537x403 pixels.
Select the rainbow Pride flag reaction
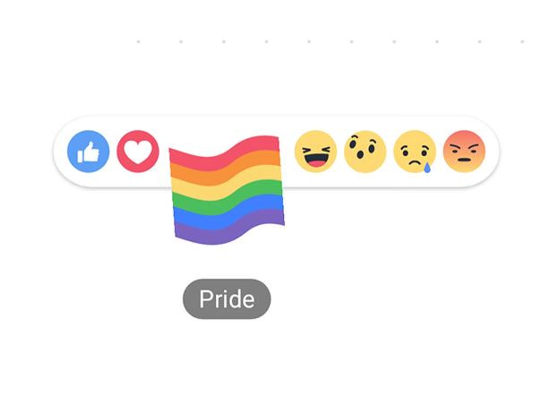(227, 190)
